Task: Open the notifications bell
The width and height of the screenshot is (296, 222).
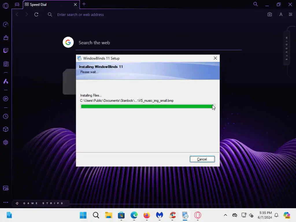Action: tap(276, 215)
